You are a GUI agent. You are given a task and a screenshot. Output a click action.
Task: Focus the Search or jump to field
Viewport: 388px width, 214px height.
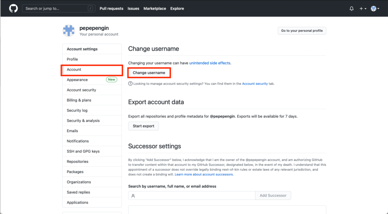59,8
